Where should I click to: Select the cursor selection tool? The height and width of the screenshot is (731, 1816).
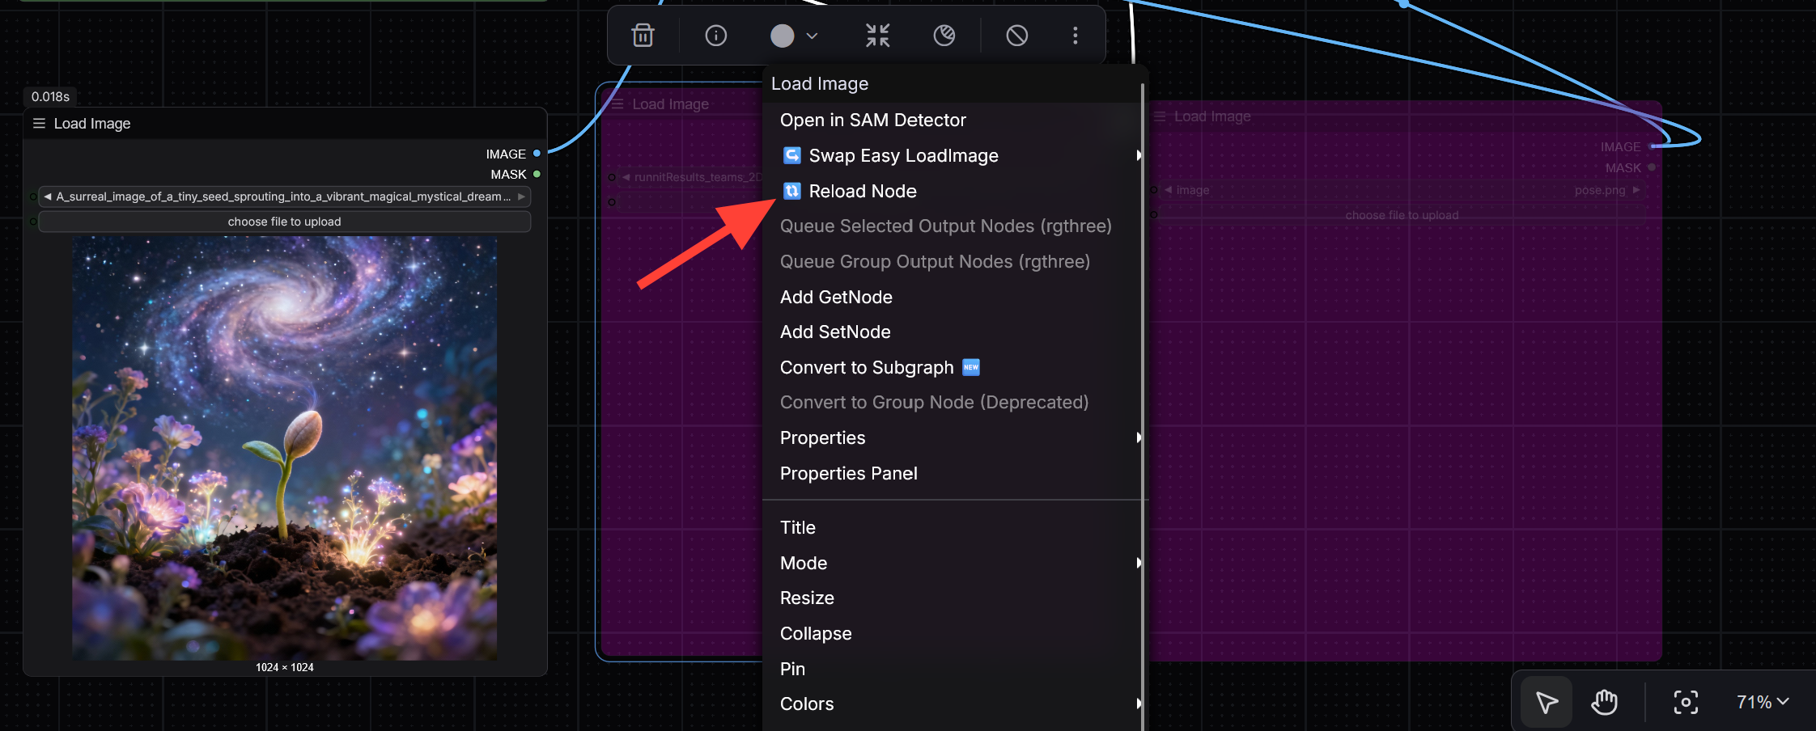coord(1546,702)
